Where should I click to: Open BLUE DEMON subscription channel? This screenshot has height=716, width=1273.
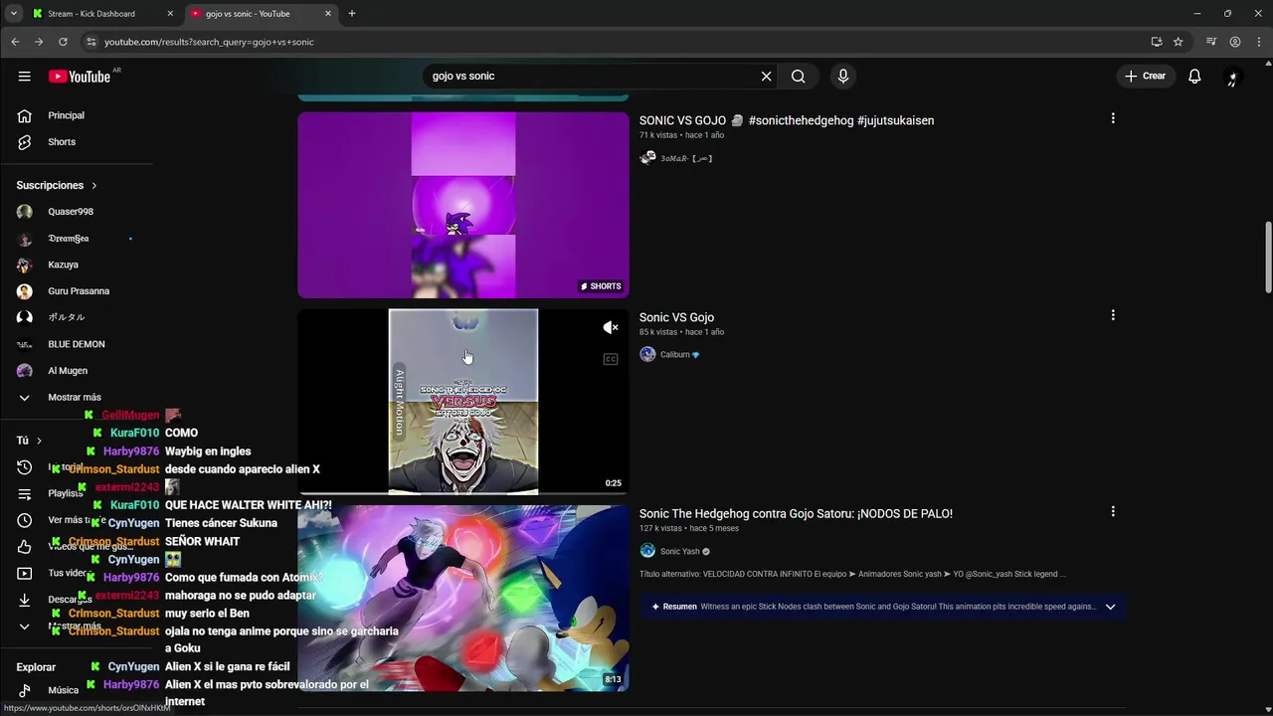(x=77, y=344)
